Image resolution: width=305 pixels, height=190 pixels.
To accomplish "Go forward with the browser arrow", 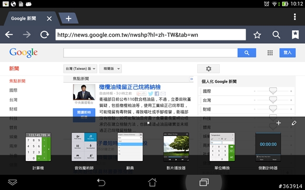I will (x=27, y=35).
